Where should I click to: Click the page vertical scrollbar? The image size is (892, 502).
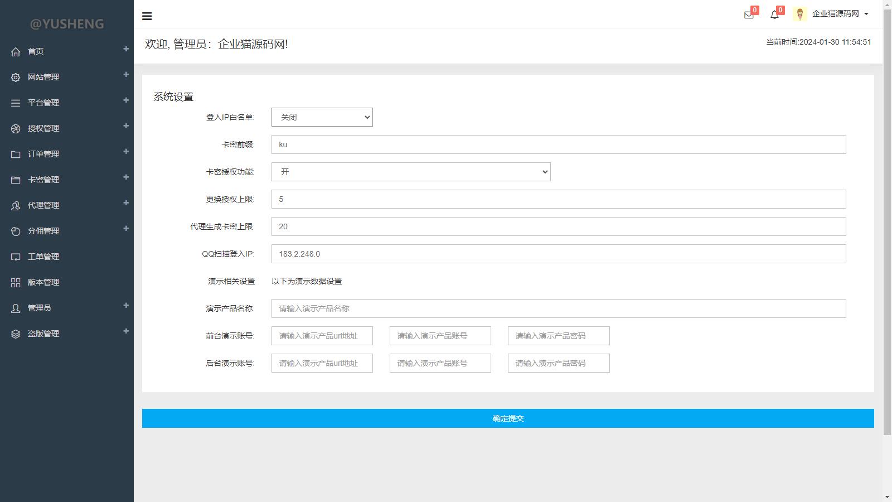click(887, 223)
